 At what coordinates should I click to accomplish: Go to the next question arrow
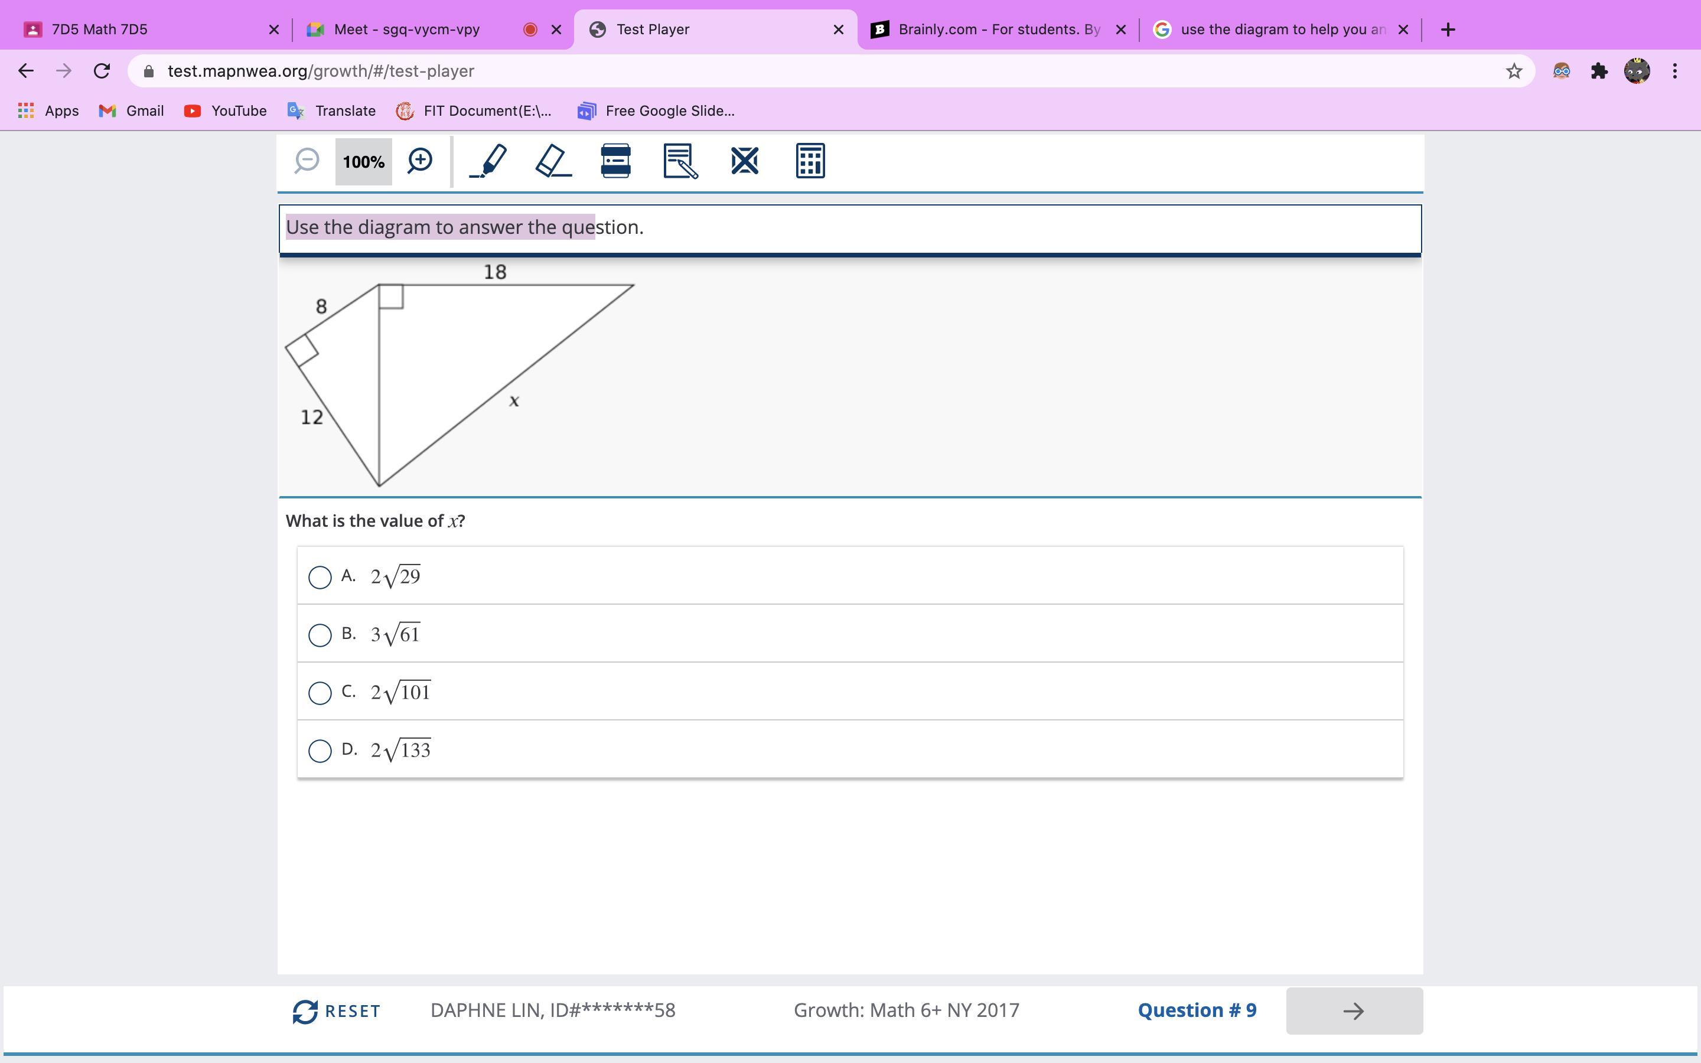pos(1354,1011)
